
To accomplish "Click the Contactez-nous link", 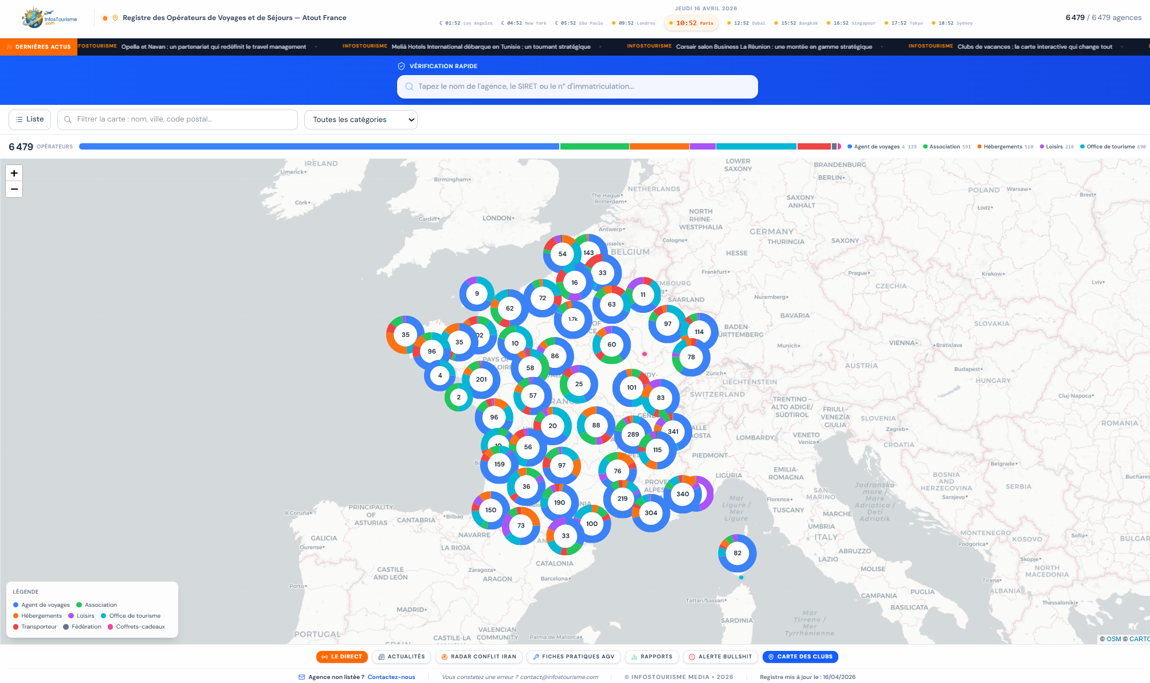I will [391, 677].
